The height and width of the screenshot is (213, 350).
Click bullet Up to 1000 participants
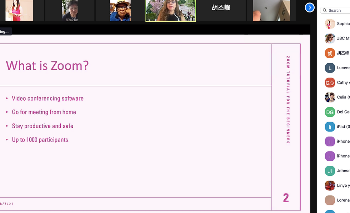tap(40, 140)
